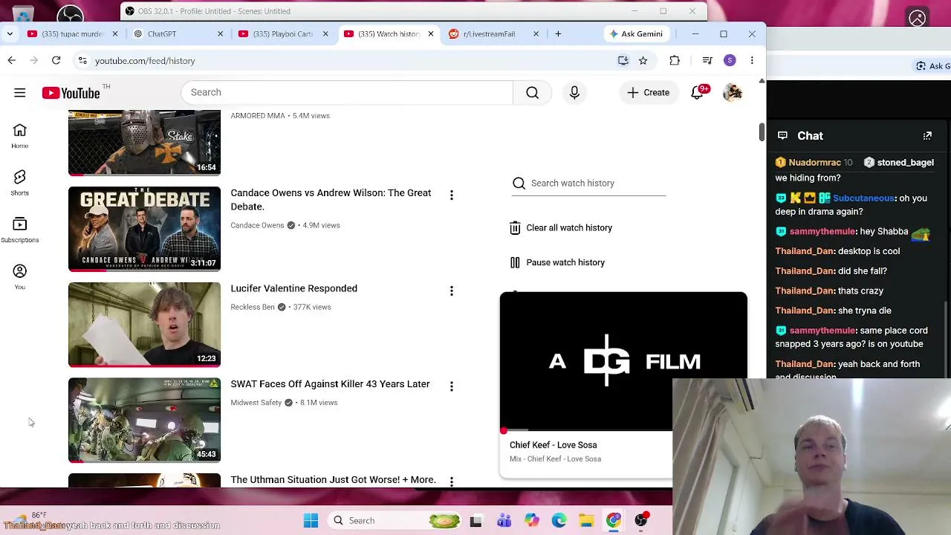This screenshot has height=535, width=951.
Task: Open the Lucifer Valentine Responded thumbnail
Action: (x=144, y=325)
